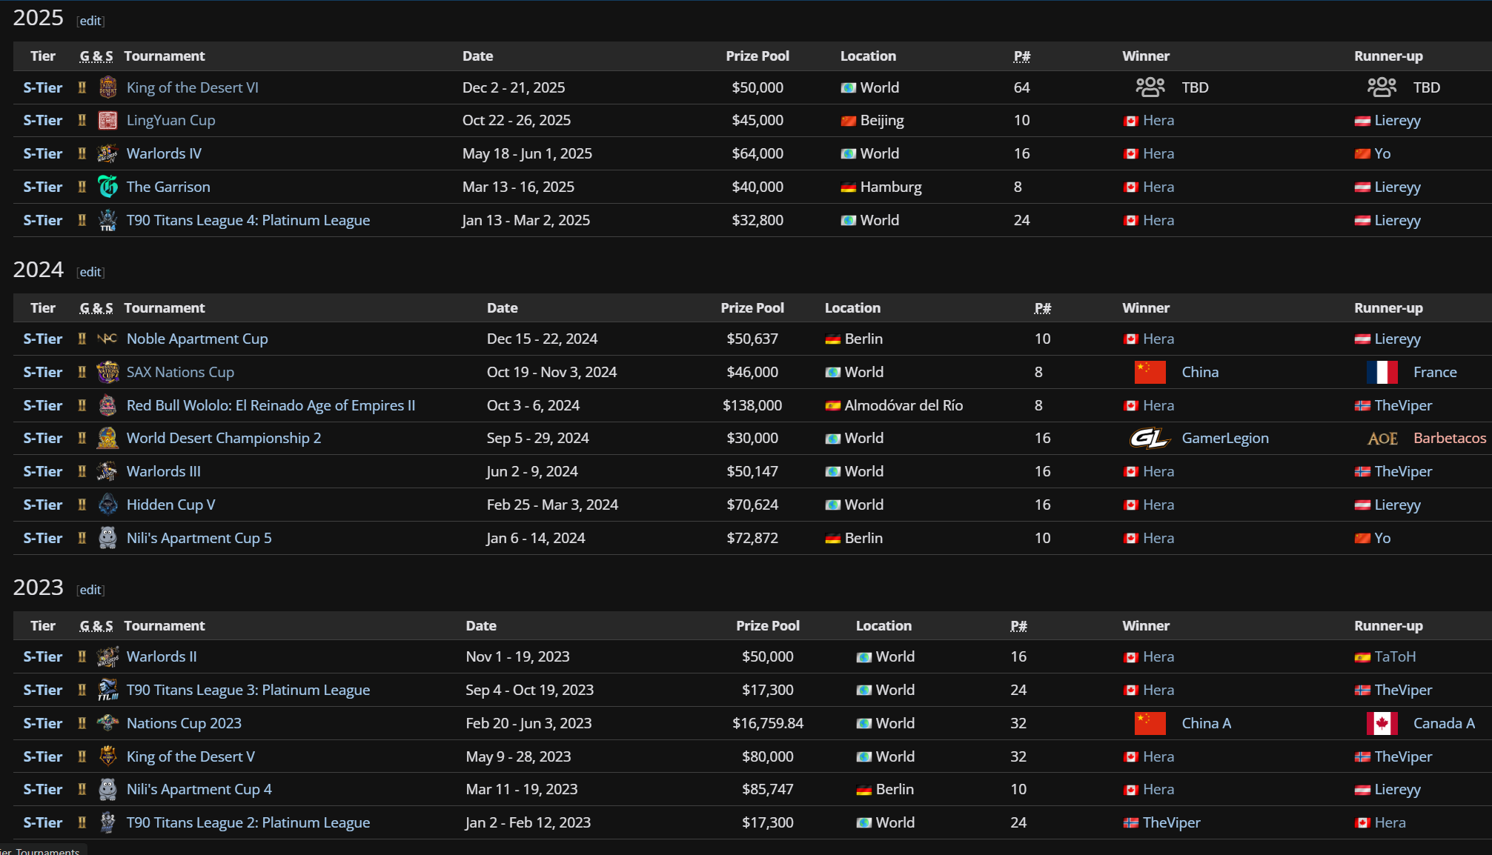Click the World Desert Championship 2 icon
The width and height of the screenshot is (1492, 855).
(108, 439)
